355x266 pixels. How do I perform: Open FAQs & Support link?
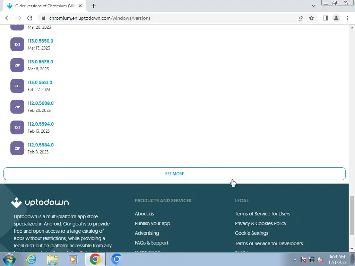coord(151,243)
